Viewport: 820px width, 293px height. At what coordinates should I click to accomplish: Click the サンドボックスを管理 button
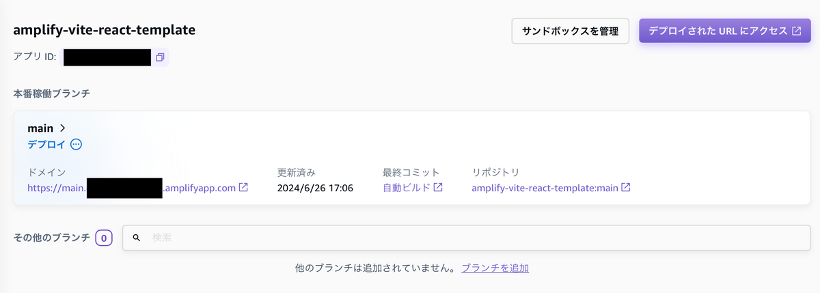click(570, 31)
